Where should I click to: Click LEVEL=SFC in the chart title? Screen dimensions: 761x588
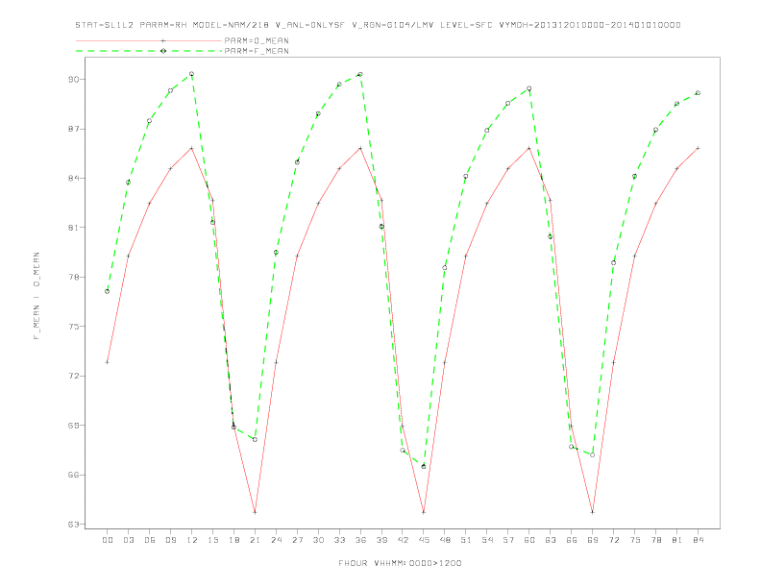click(x=466, y=25)
